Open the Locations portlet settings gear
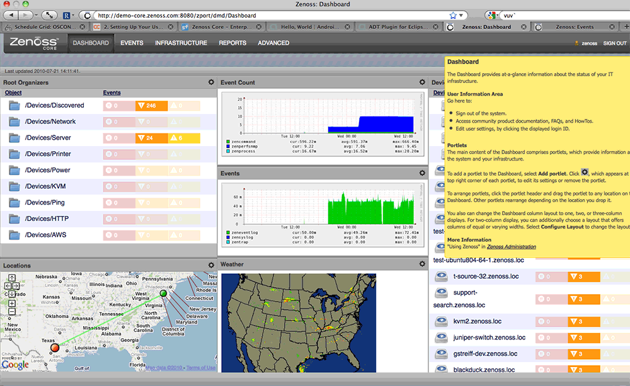This screenshot has height=386, width=630. pyautogui.click(x=211, y=265)
